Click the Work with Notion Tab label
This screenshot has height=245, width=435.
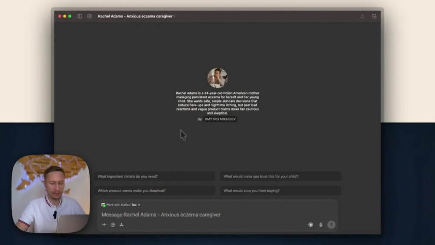point(121,205)
